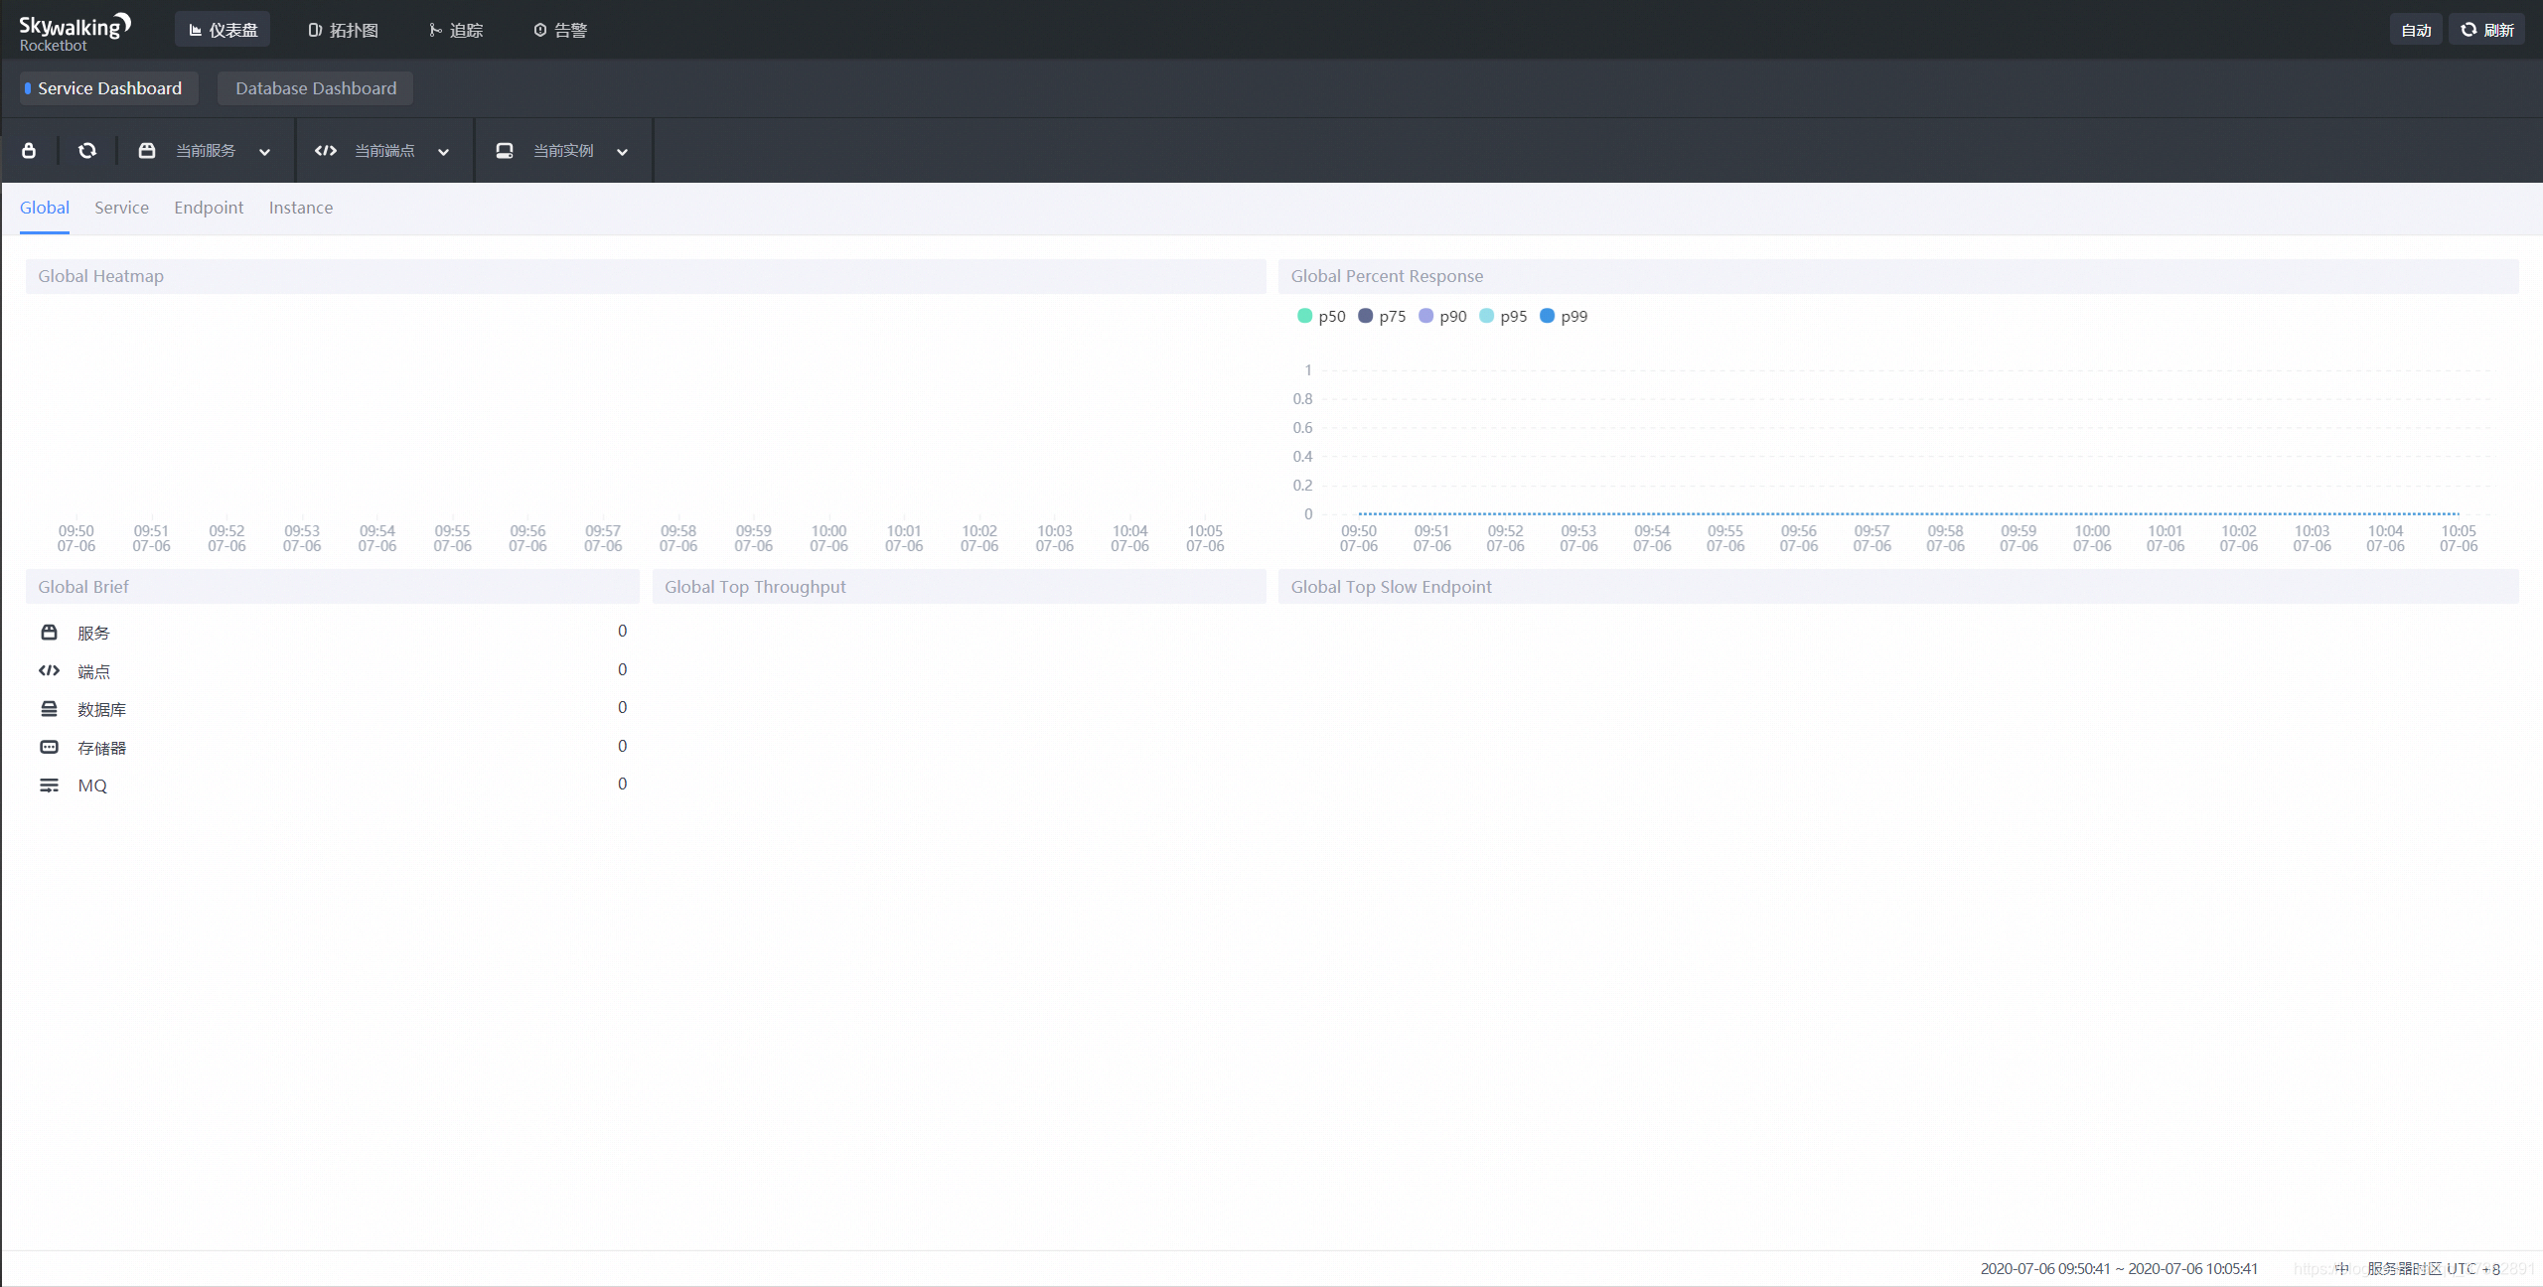This screenshot has height=1287, width=2543.
Task: Toggle the p90 legend series
Action: pyautogui.click(x=1442, y=316)
